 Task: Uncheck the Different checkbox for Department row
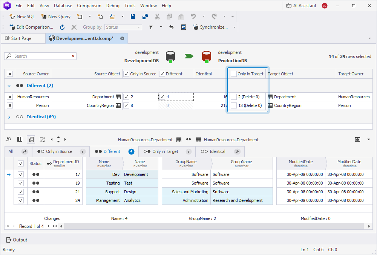tap(162, 97)
